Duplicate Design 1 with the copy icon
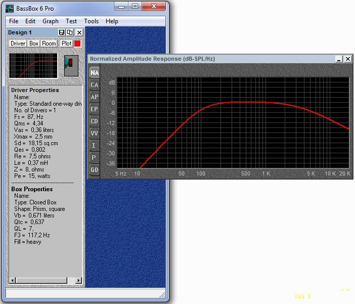The image size is (355, 304). pos(70,32)
